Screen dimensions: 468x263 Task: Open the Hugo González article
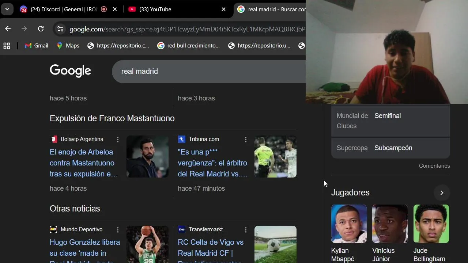pyautogui.click(x=85, y=250)
